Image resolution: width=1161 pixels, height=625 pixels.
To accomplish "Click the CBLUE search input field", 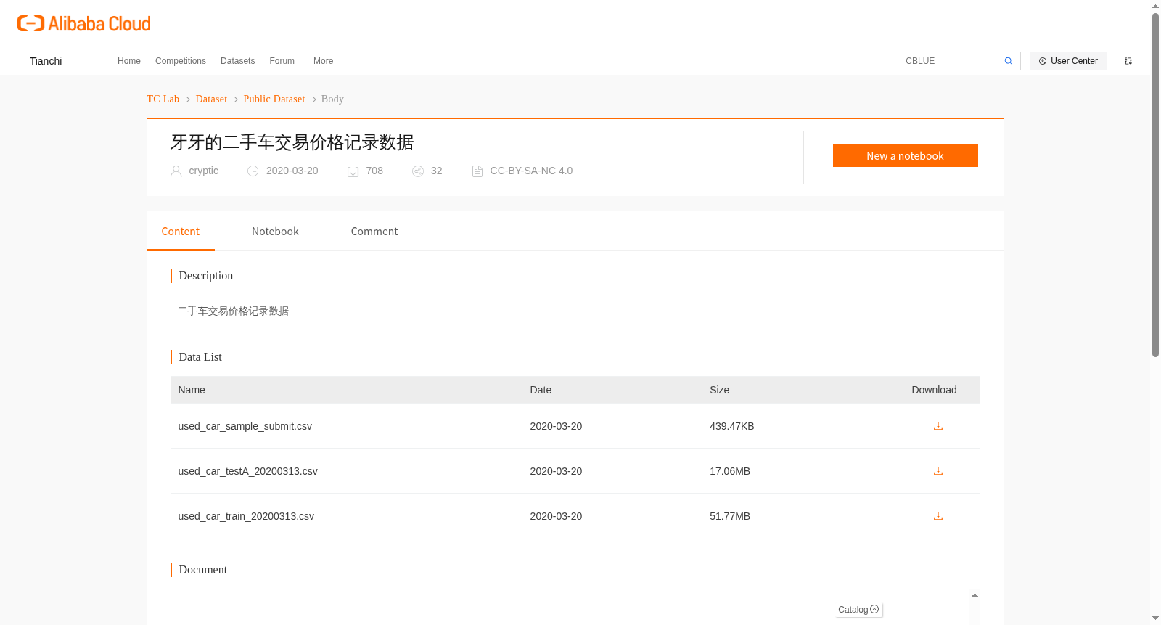I will pyautogui.click(x=952, y=61).
